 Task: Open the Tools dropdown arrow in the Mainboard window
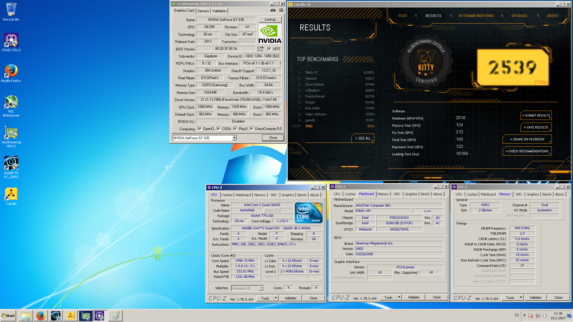click(x=399, y=297)
